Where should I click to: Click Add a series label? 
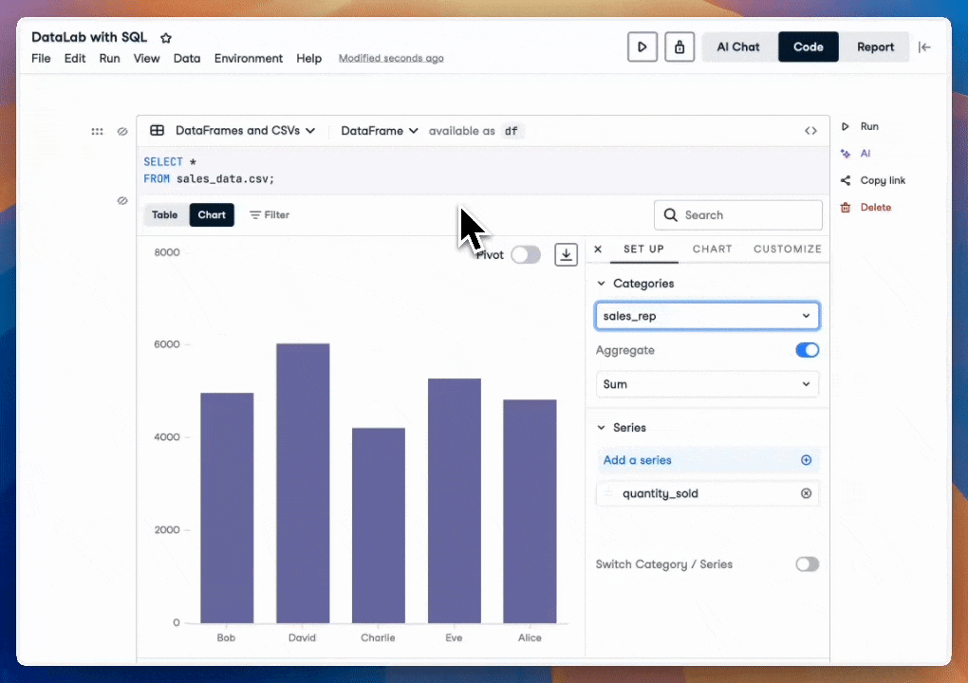637,460
